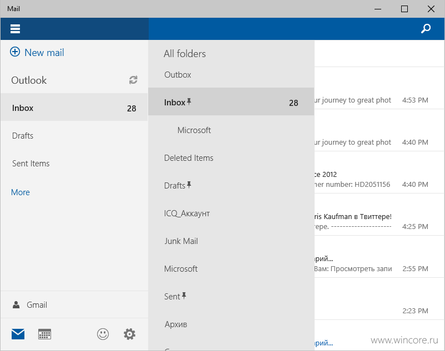
Task: Select the Outlook account heading
Action: (x=29, y=80)
